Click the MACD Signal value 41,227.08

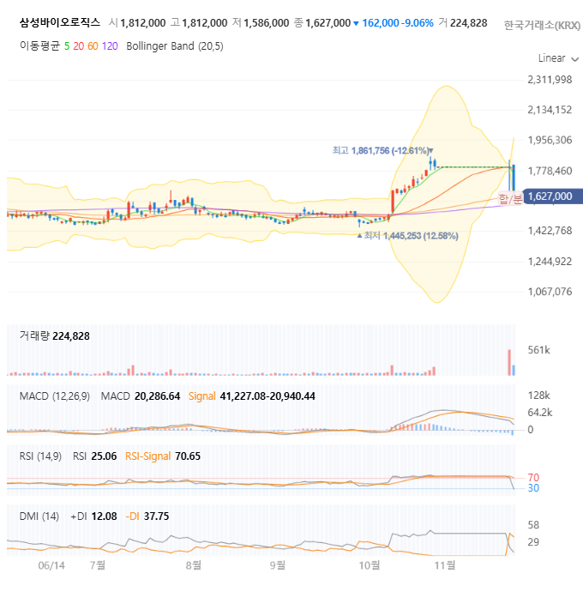click(x=243, y=396)
